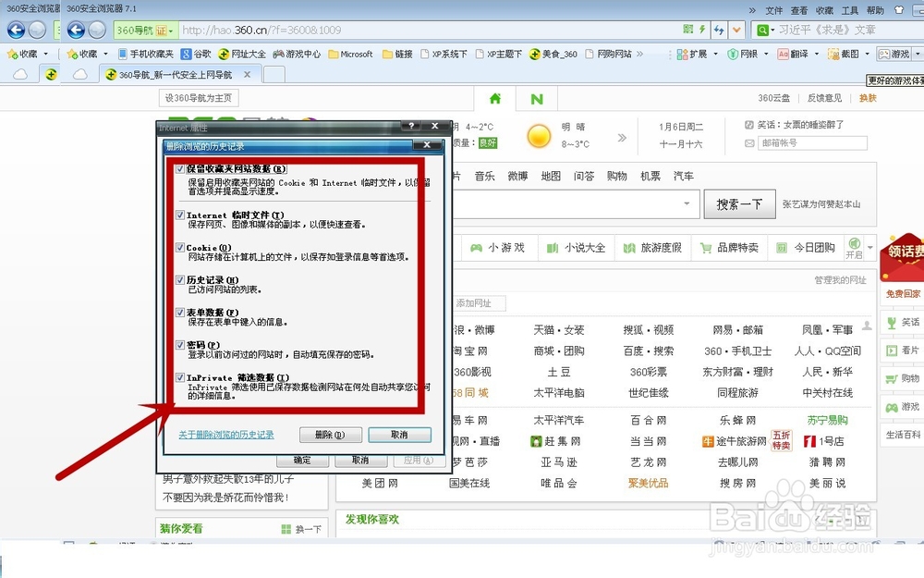Image resolution: width=924 pixels, height=578 pixels.
Task: Expand the 翻译 dropdown arrow
Action: pyautogui.click(x=816, y=54)
